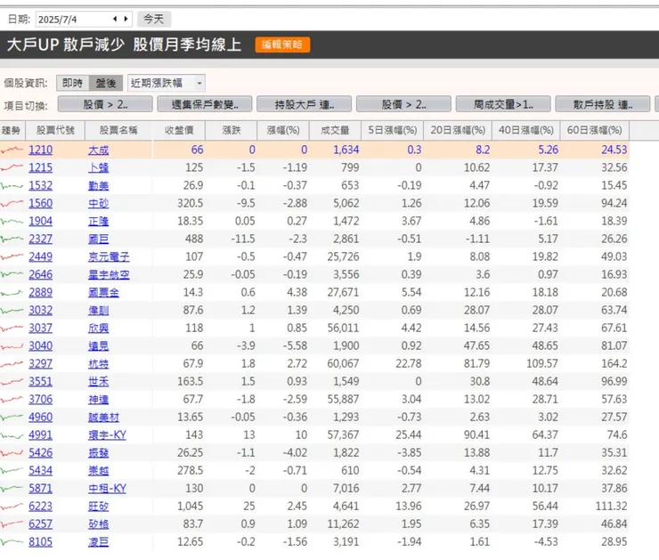Sort by 40日漲幅(%) column header

click(x=525, y=130)
